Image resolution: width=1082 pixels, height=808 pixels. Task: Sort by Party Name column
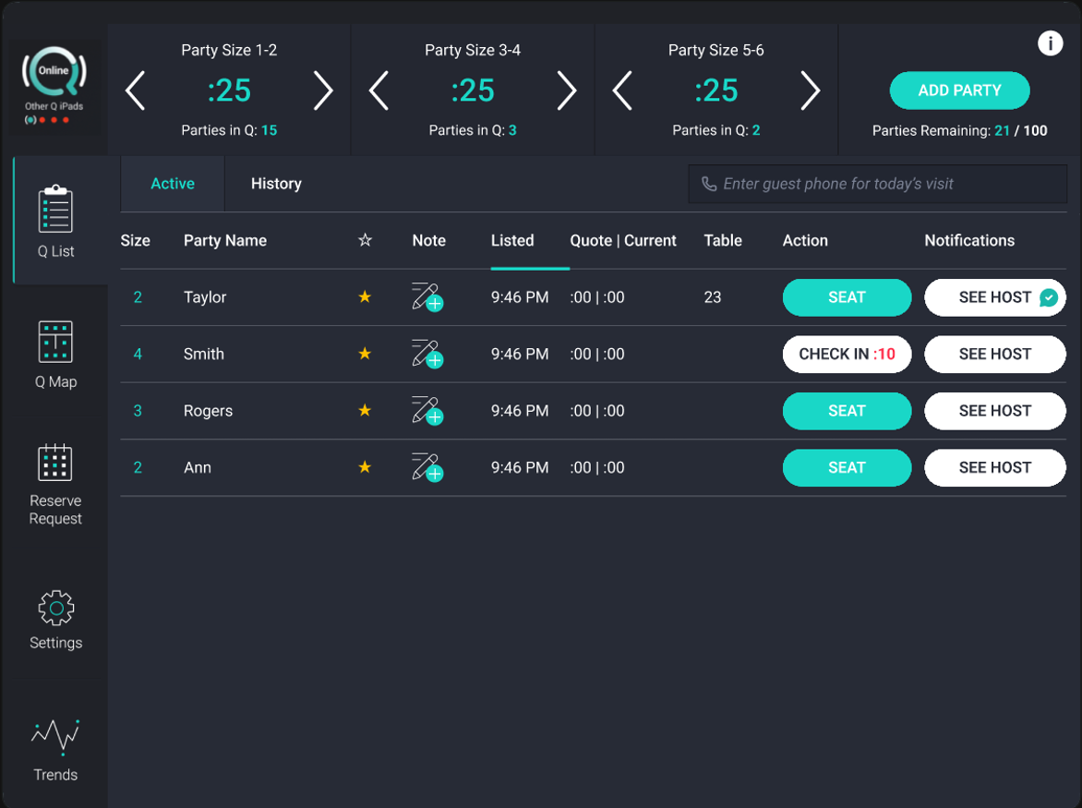coord(225,241)
